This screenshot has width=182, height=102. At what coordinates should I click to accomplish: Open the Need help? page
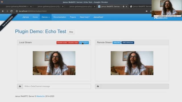click(85, 17)
